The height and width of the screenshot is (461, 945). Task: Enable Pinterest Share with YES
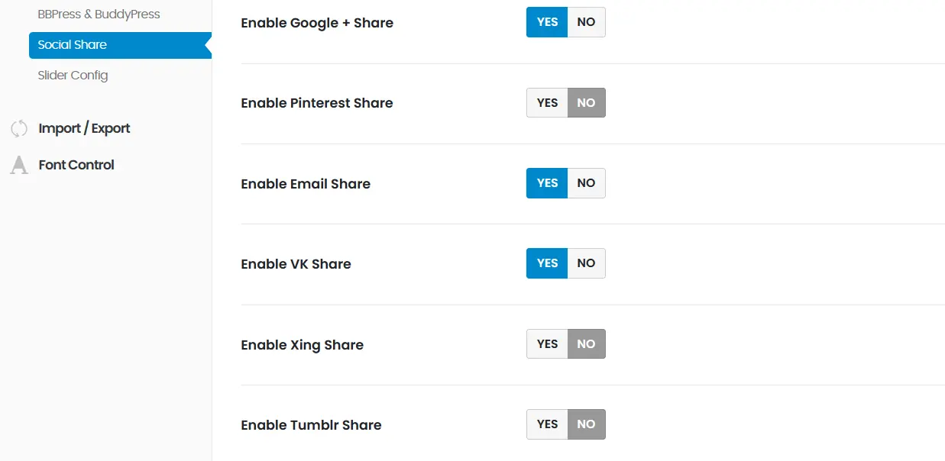[x=547, y=103]
